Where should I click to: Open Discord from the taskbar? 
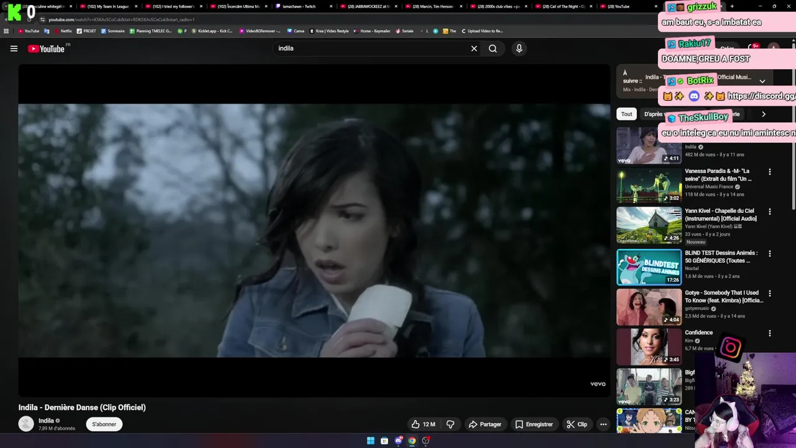pos(399,441)
